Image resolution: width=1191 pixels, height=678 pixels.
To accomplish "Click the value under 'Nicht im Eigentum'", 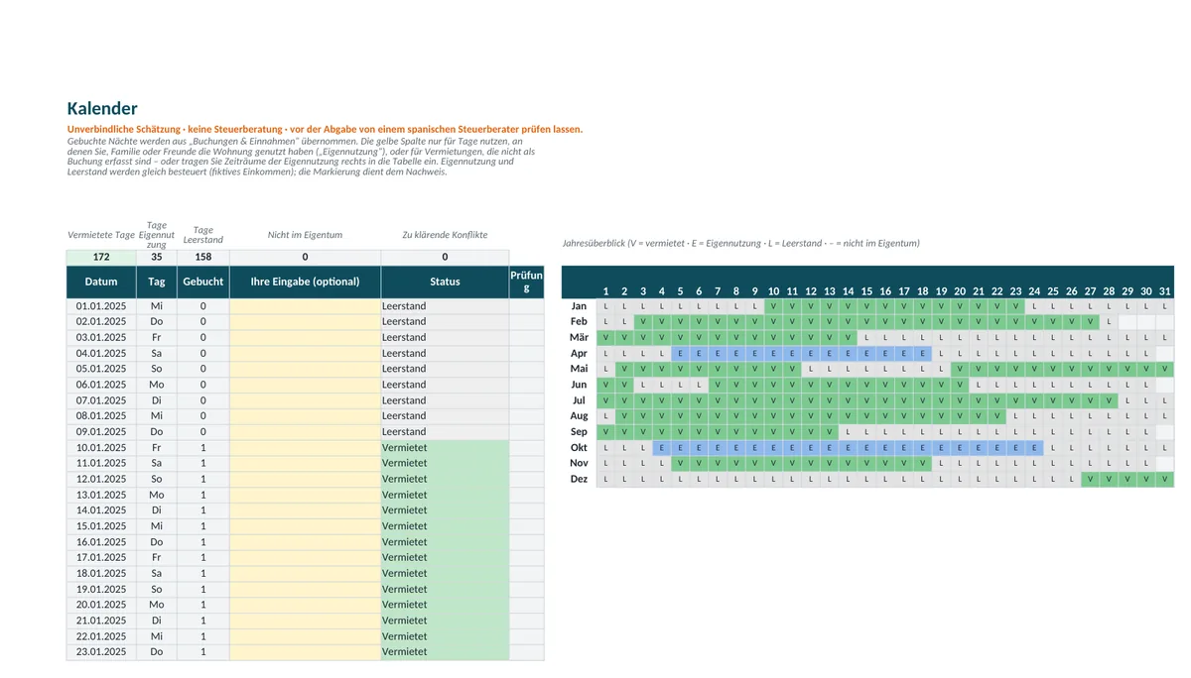I will click(x=305, y=257).
